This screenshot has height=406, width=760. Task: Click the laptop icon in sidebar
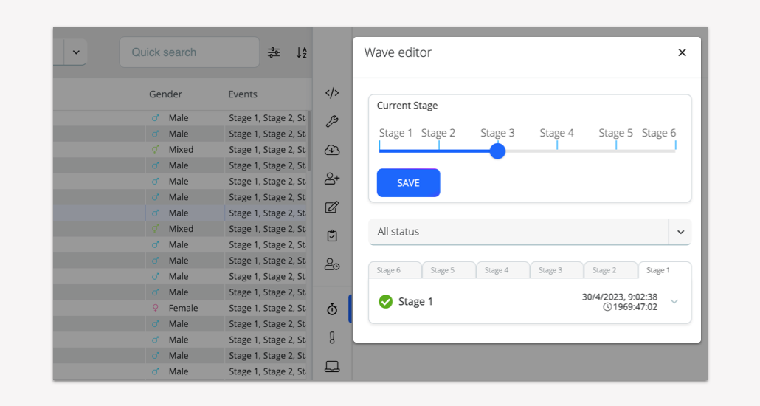(x=332, y=366)
